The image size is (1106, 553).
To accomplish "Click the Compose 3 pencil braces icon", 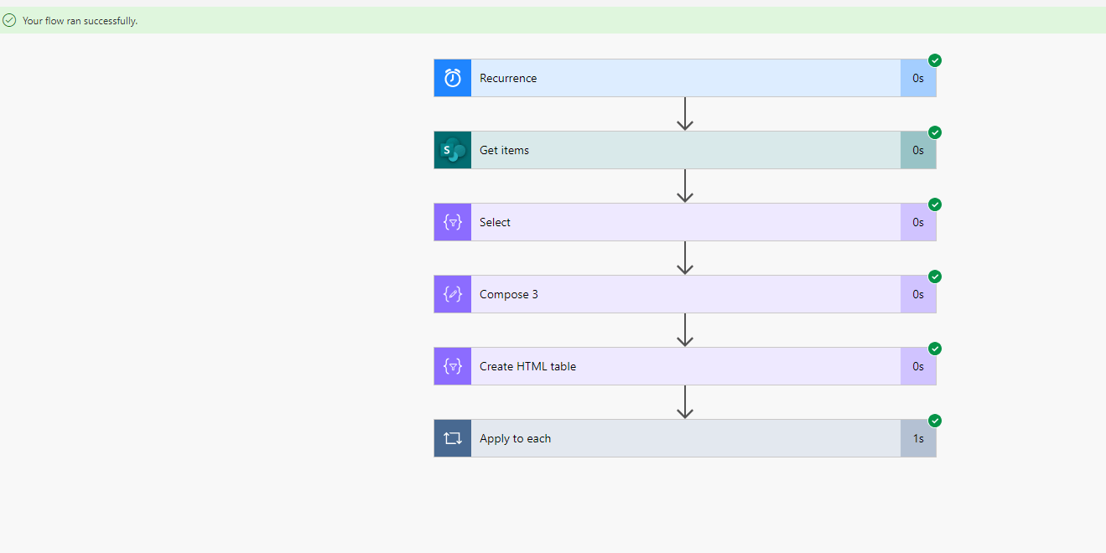I will pyautogui.click(x=453, y=294).
